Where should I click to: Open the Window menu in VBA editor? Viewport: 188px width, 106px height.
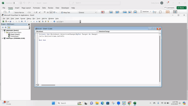pyautogui.click(x=51, y=19)
